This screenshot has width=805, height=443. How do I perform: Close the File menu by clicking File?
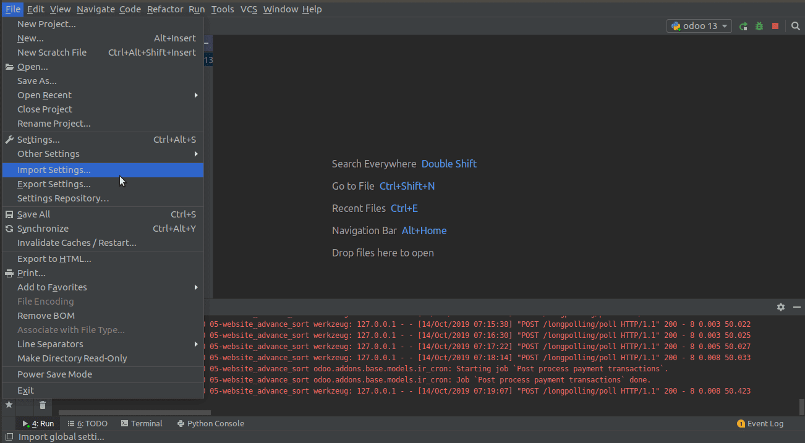tap(13, 9)
